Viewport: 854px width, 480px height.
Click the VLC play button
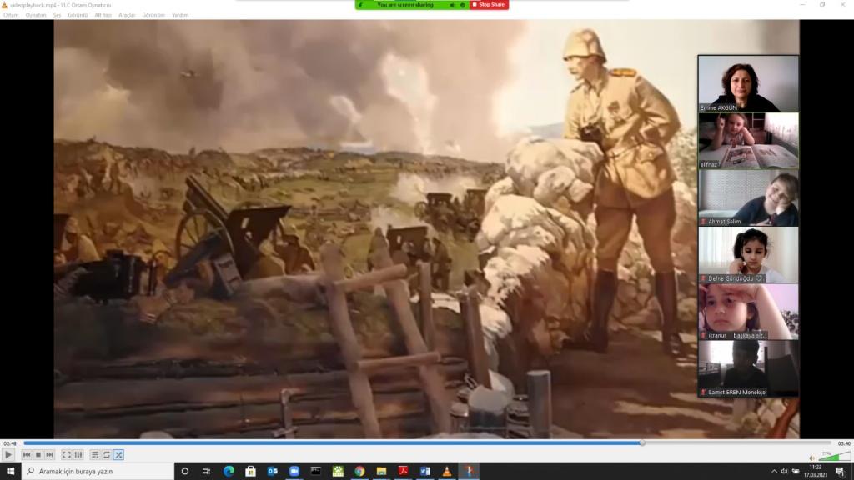tap(8, 454)
